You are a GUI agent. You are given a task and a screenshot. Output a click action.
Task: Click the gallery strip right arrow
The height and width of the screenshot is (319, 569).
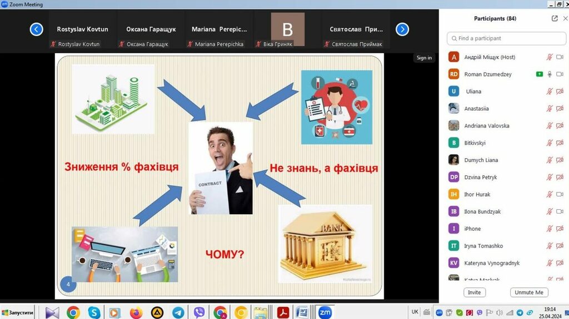pyautogui.click(x=402, y=29)
